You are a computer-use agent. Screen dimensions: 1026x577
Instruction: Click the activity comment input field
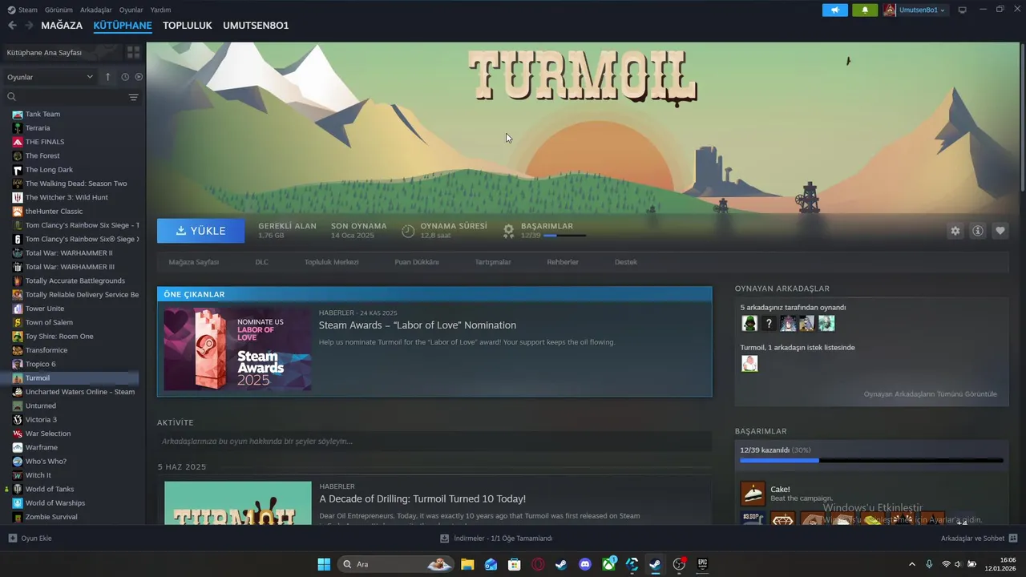point(434,442)
